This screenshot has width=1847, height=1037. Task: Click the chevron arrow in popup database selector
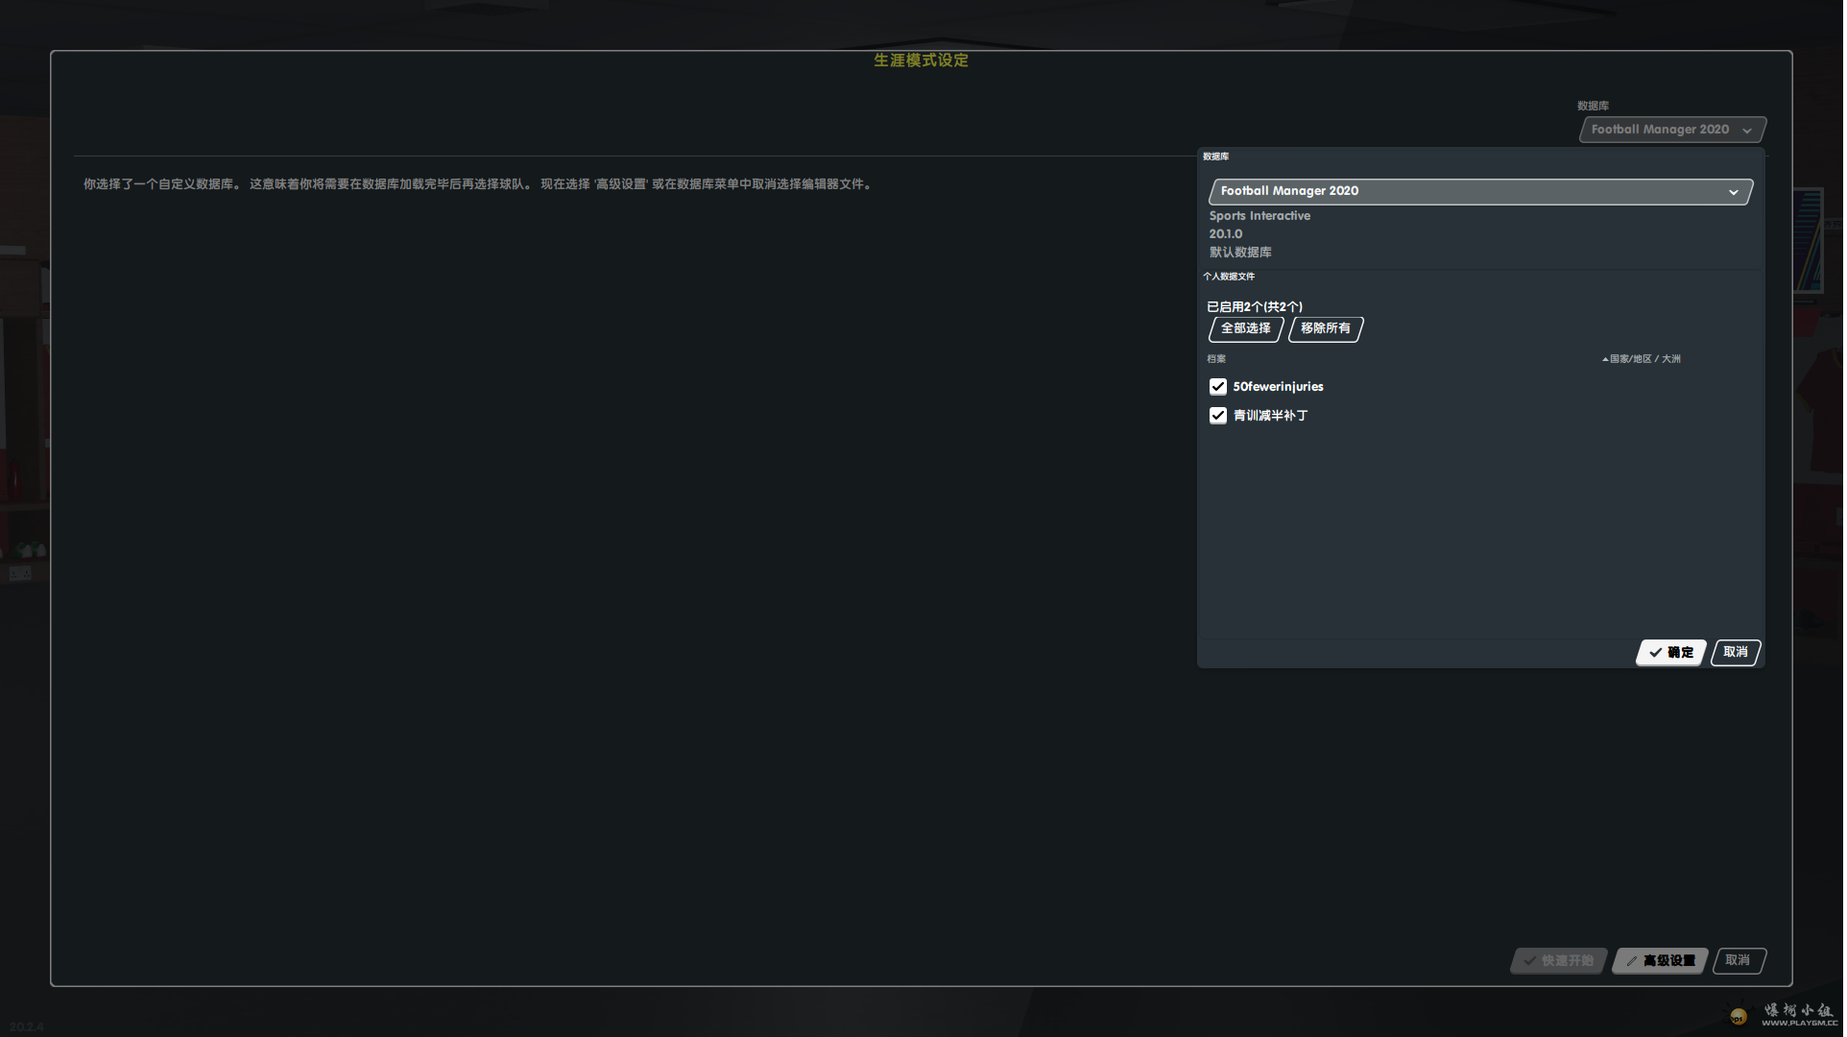pos(1735,193)
